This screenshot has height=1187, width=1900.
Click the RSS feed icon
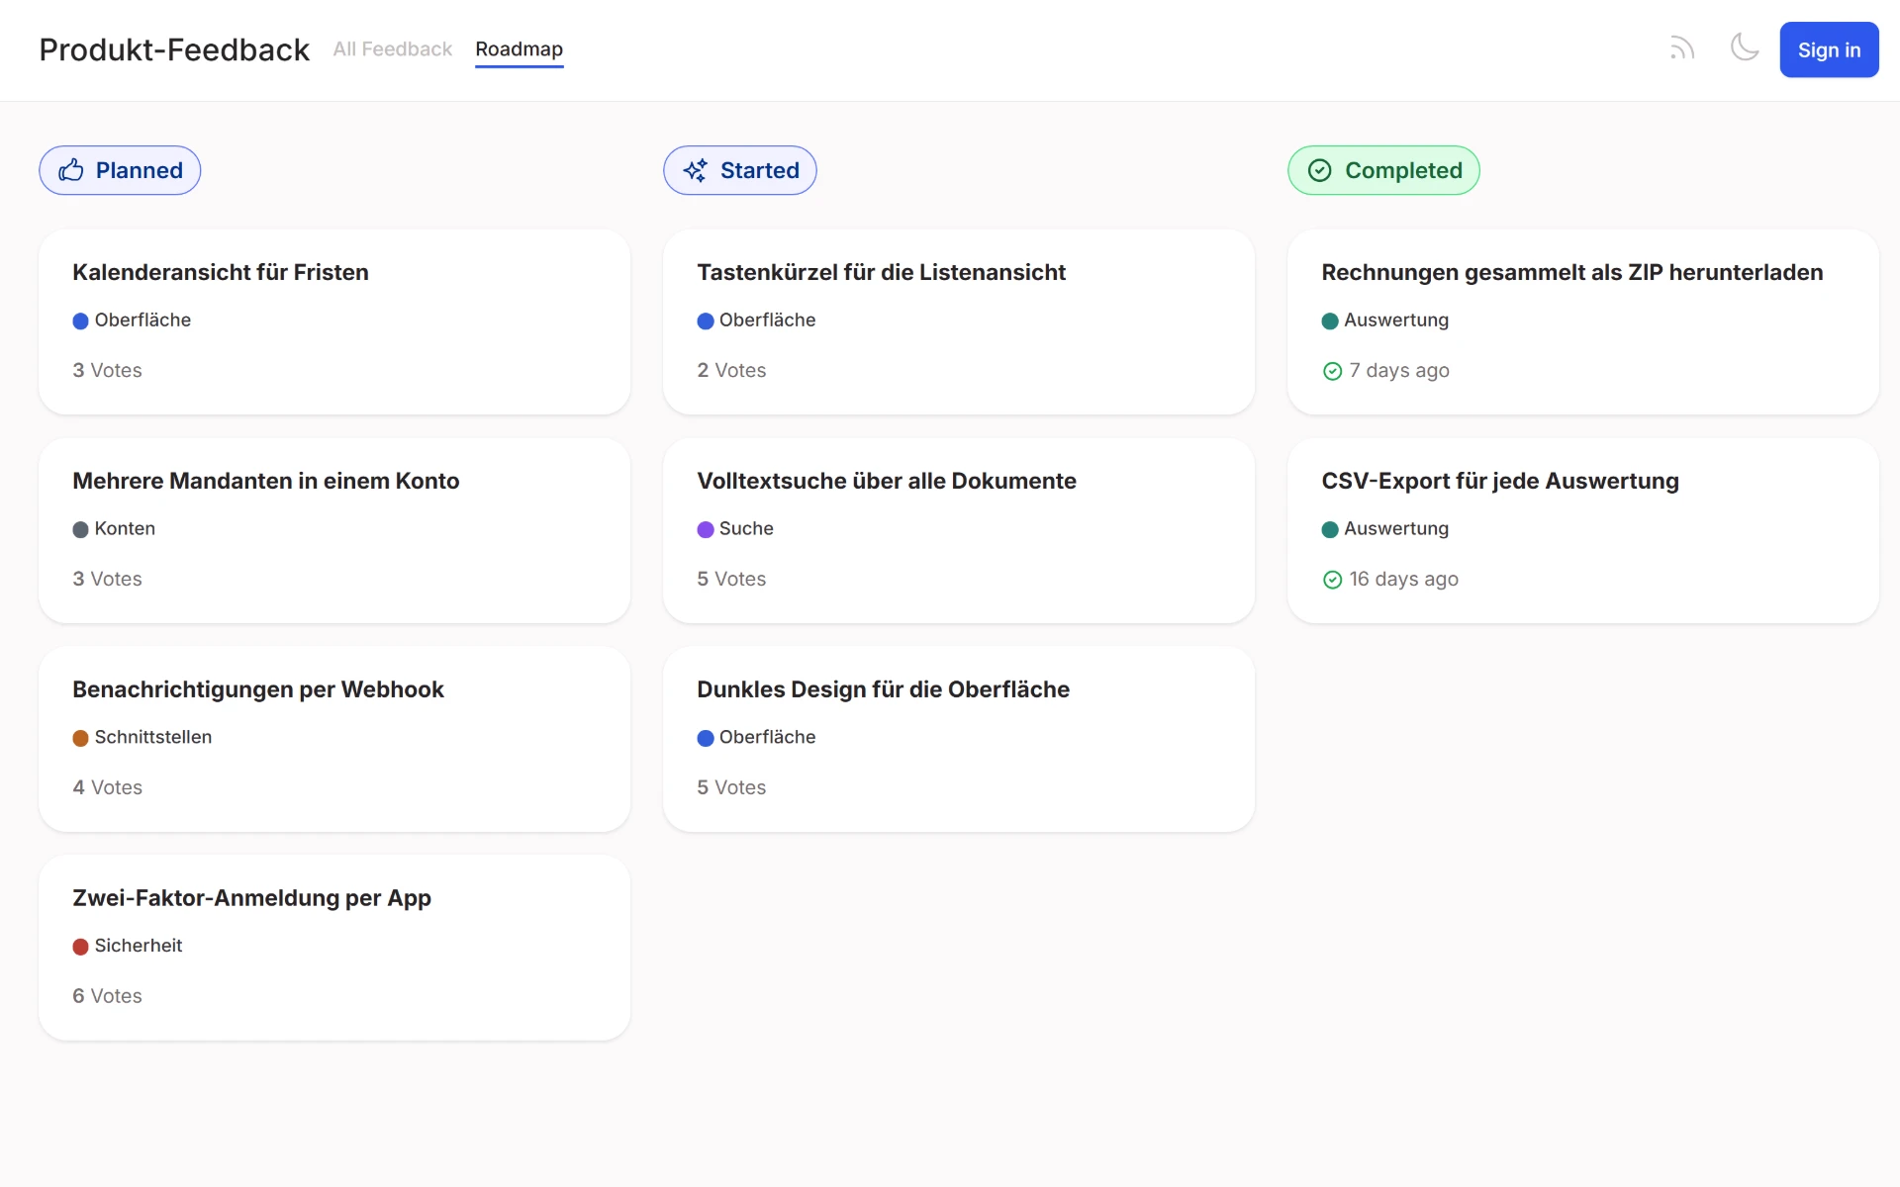click(x=1682, y=48)
